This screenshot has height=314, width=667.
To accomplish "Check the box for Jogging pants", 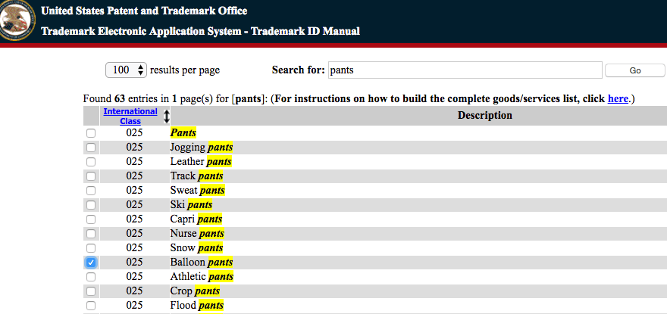I will click(91, 148).
